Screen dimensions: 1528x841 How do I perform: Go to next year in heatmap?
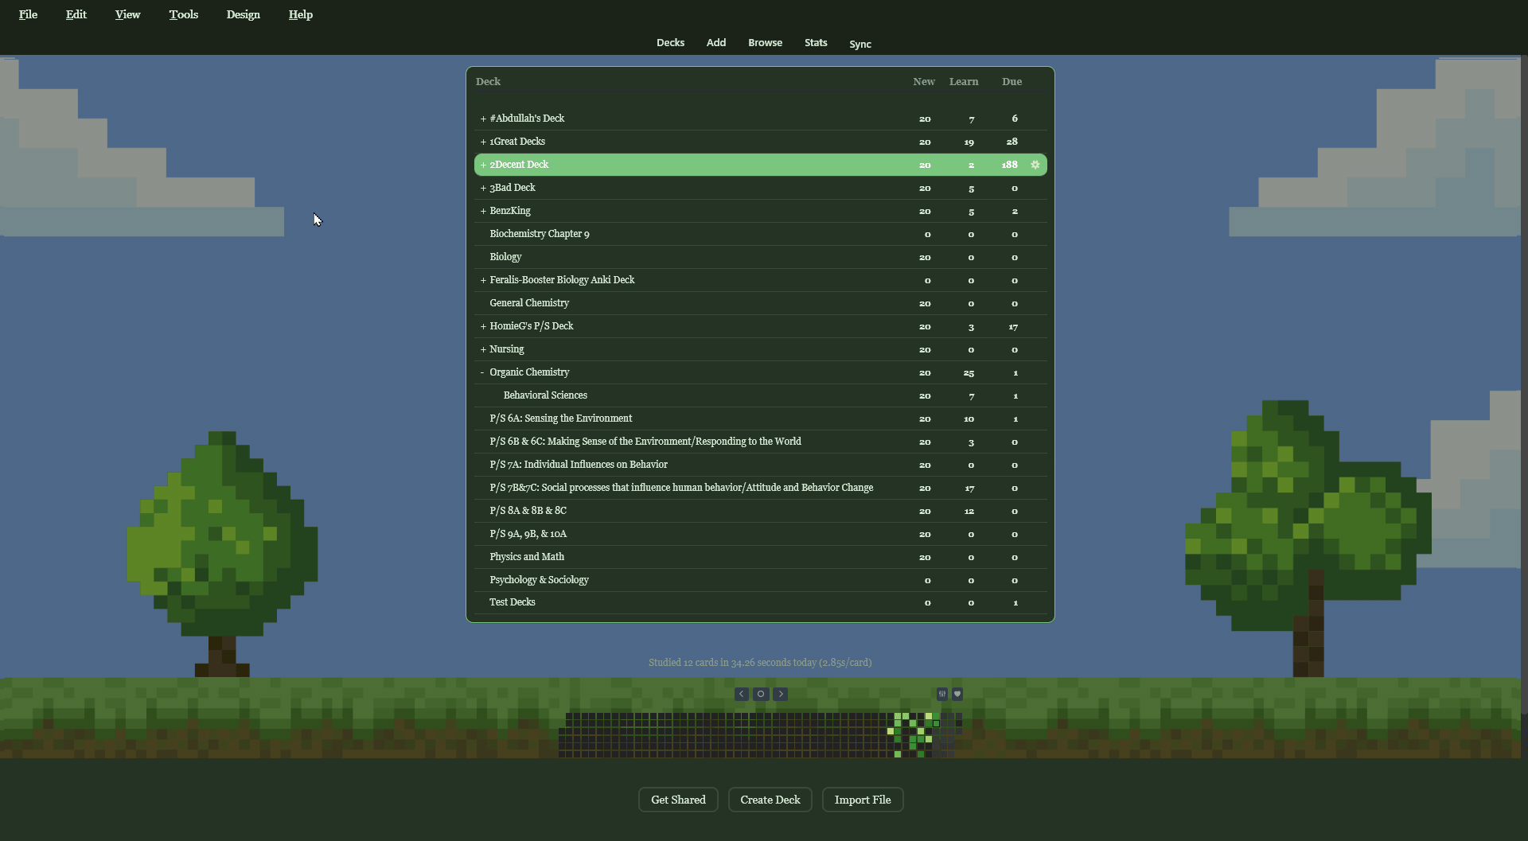(x=781, y=694)
